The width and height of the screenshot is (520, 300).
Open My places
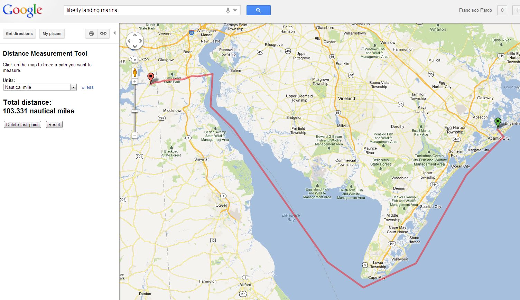coord(52,34)
